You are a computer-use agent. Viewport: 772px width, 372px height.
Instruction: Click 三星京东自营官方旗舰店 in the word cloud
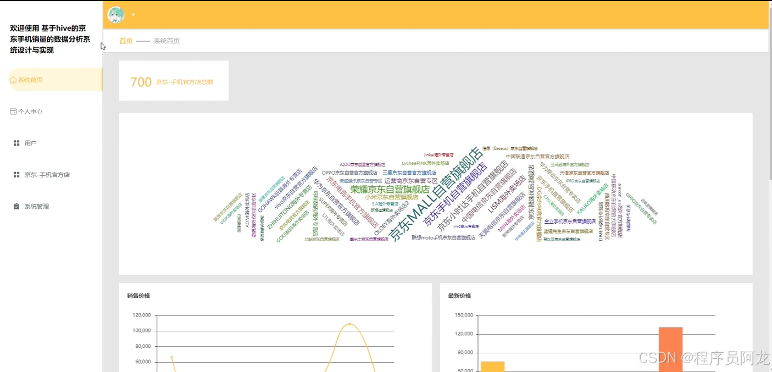[x=409, y=173]
